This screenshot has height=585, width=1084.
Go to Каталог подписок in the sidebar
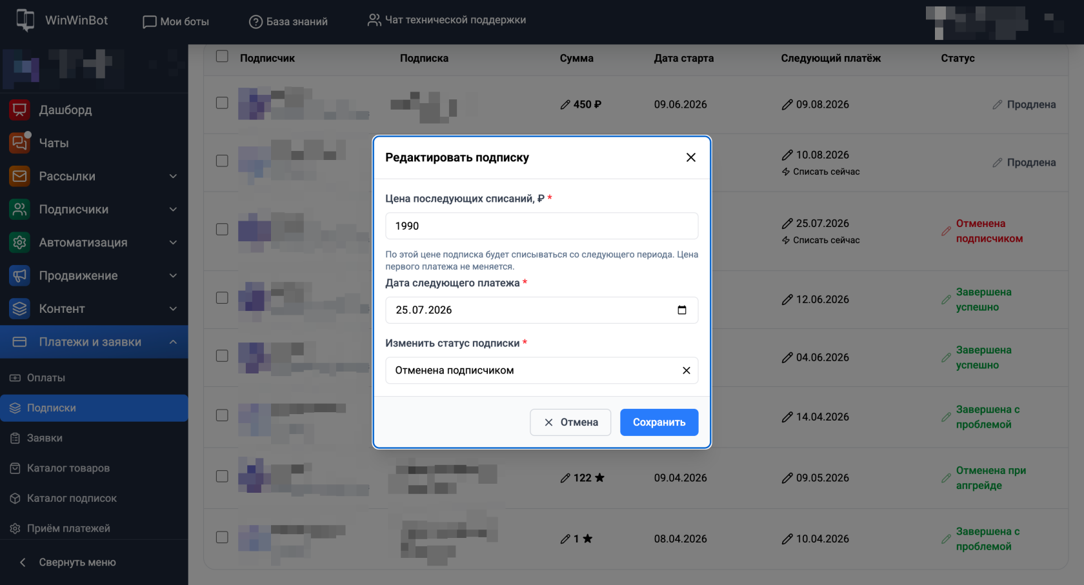click(x=72, y=498)
